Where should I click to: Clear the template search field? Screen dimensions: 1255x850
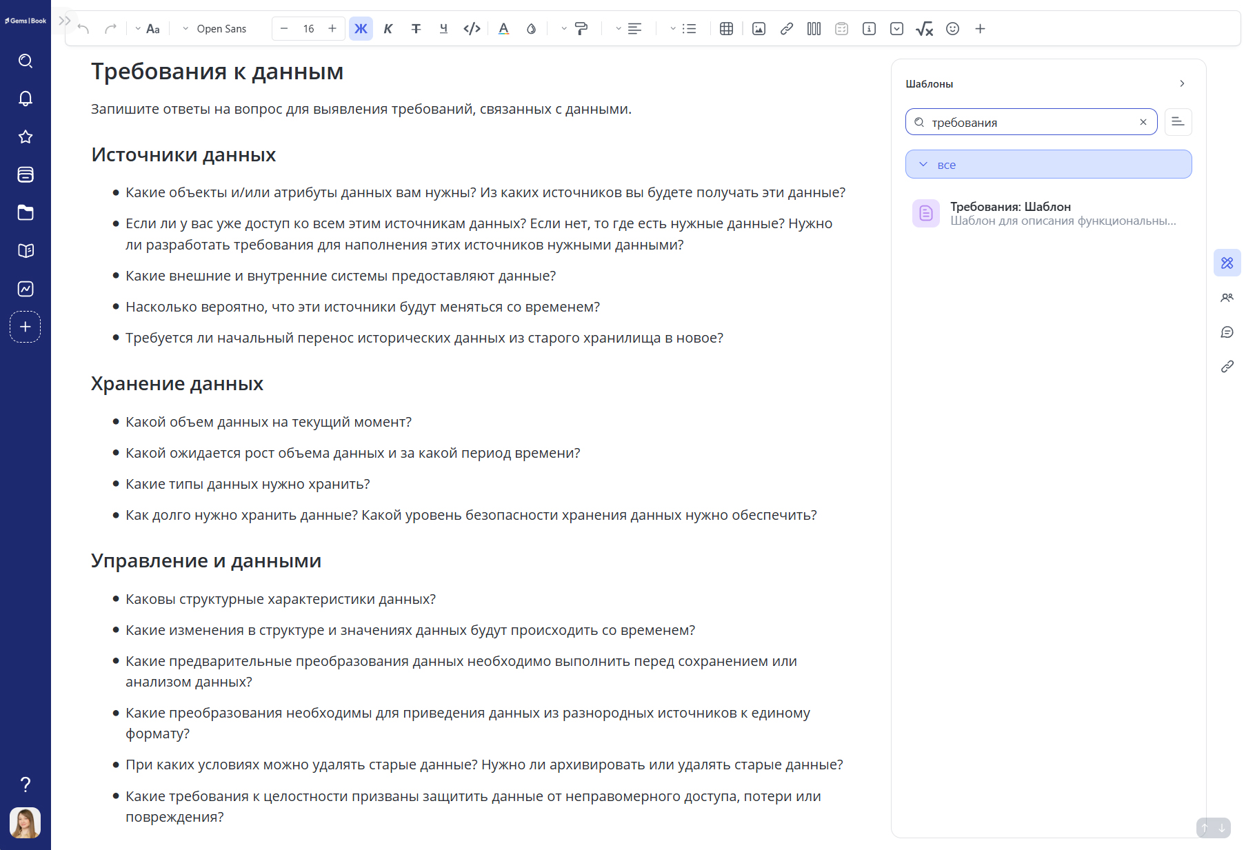click(x=1143, y=122)
